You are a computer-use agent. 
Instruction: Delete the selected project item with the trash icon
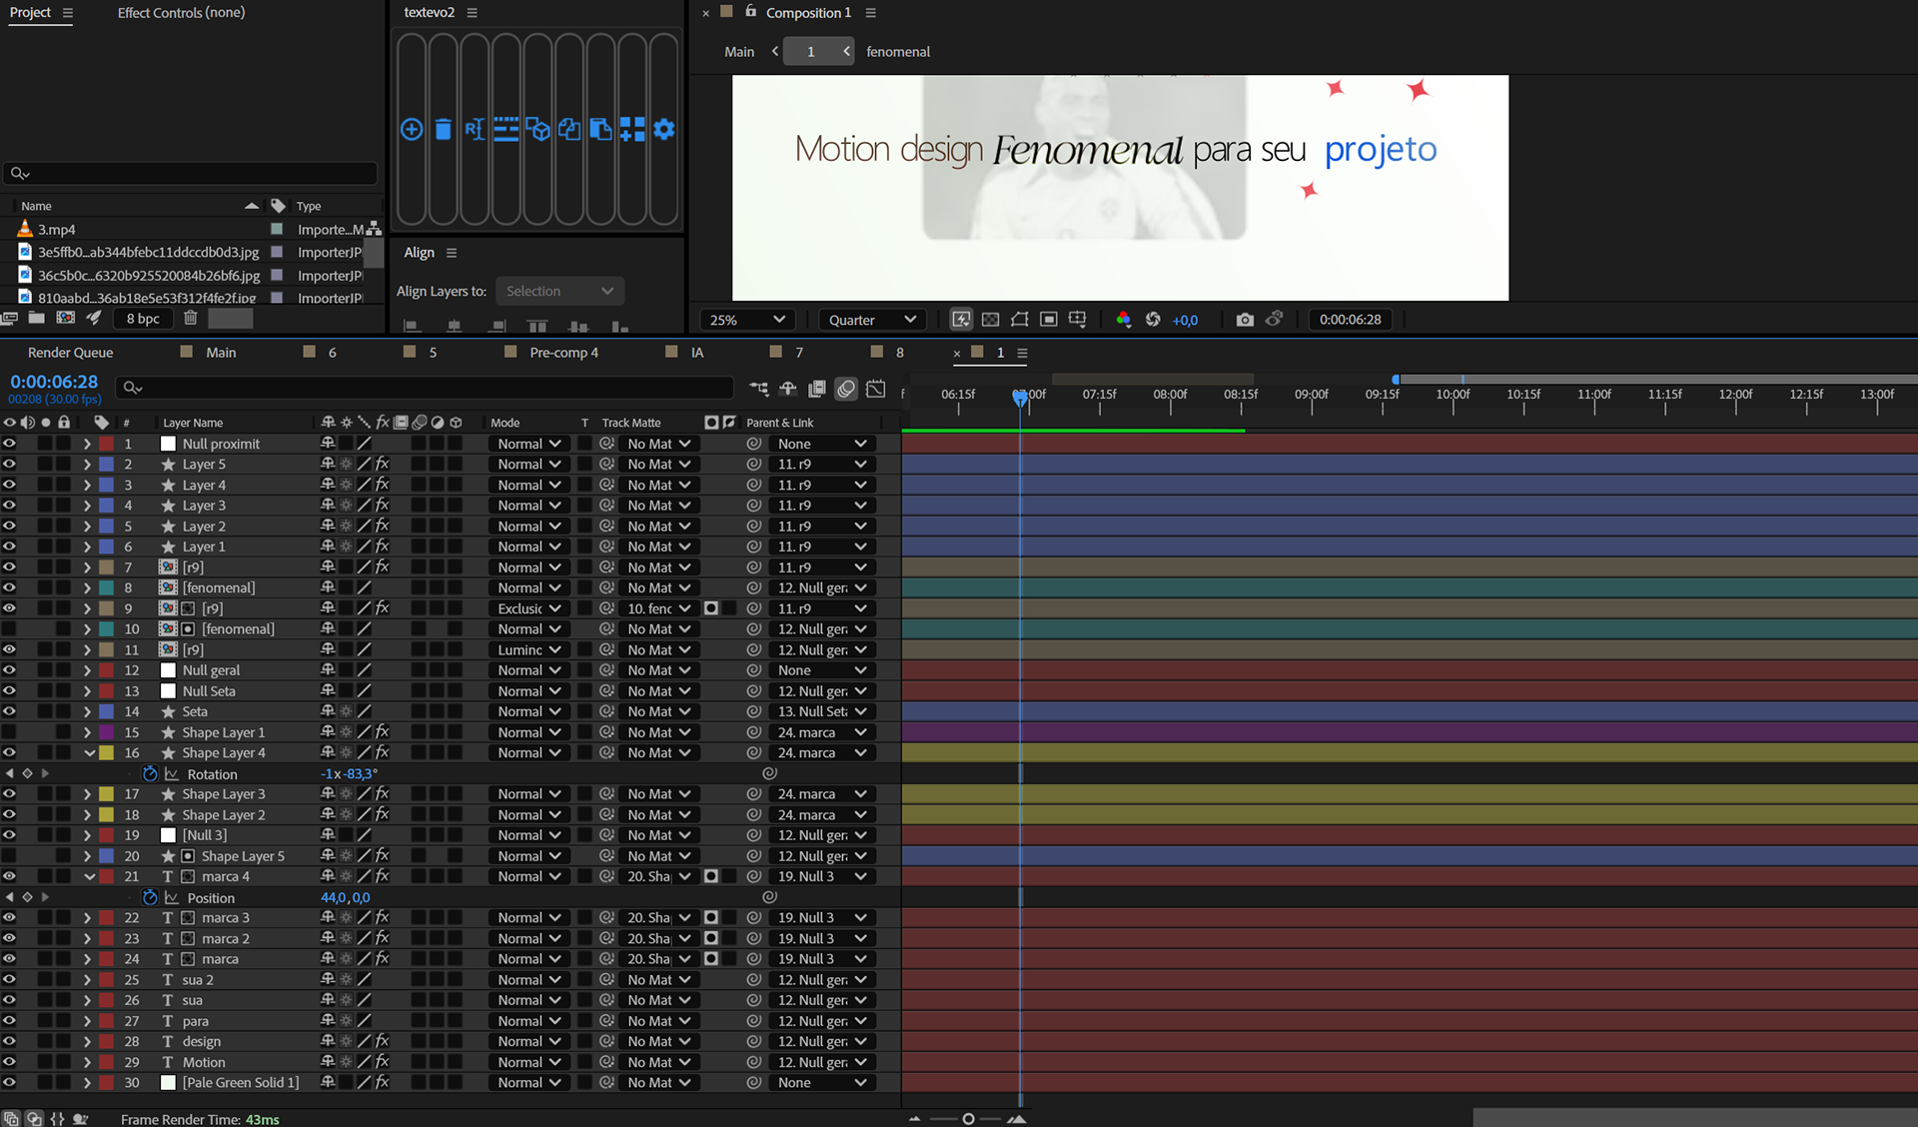click(191, 318)
